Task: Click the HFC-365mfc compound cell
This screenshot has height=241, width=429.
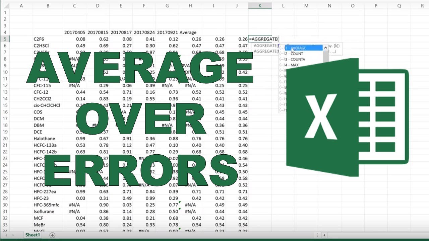Action: coord(48,205)
